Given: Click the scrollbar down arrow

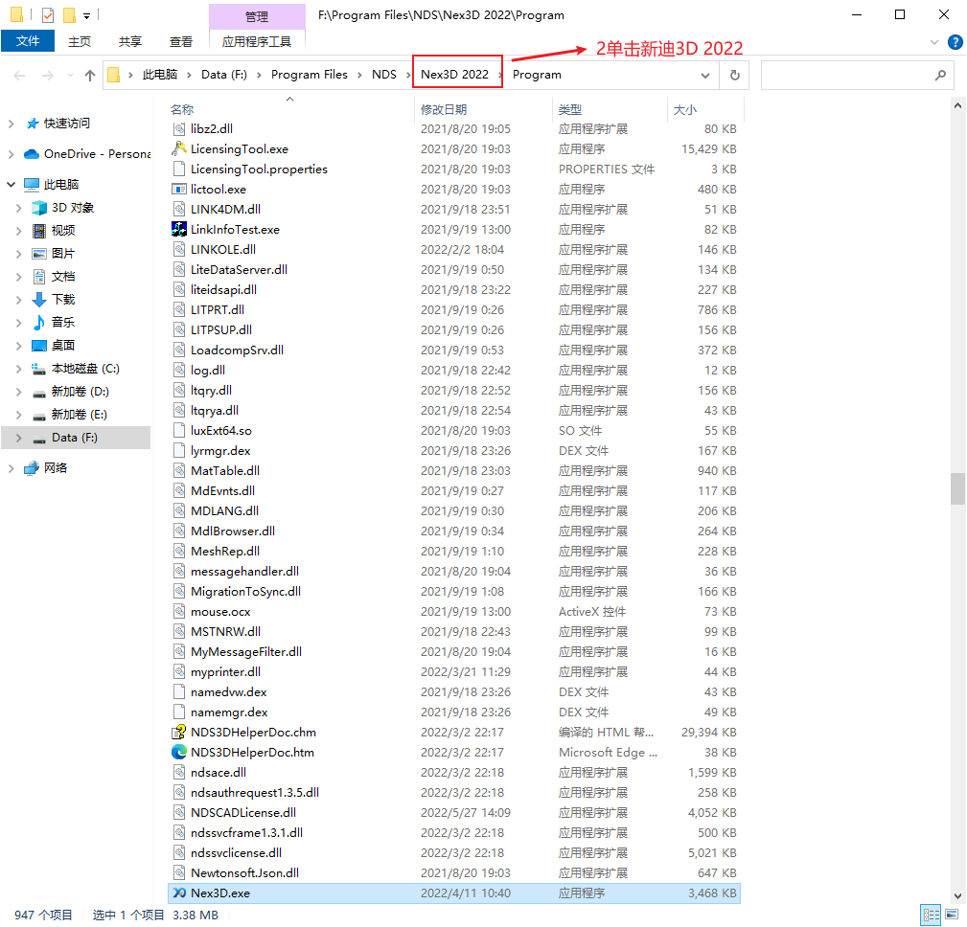Looking at the screenshot, I should pos(957,896).
